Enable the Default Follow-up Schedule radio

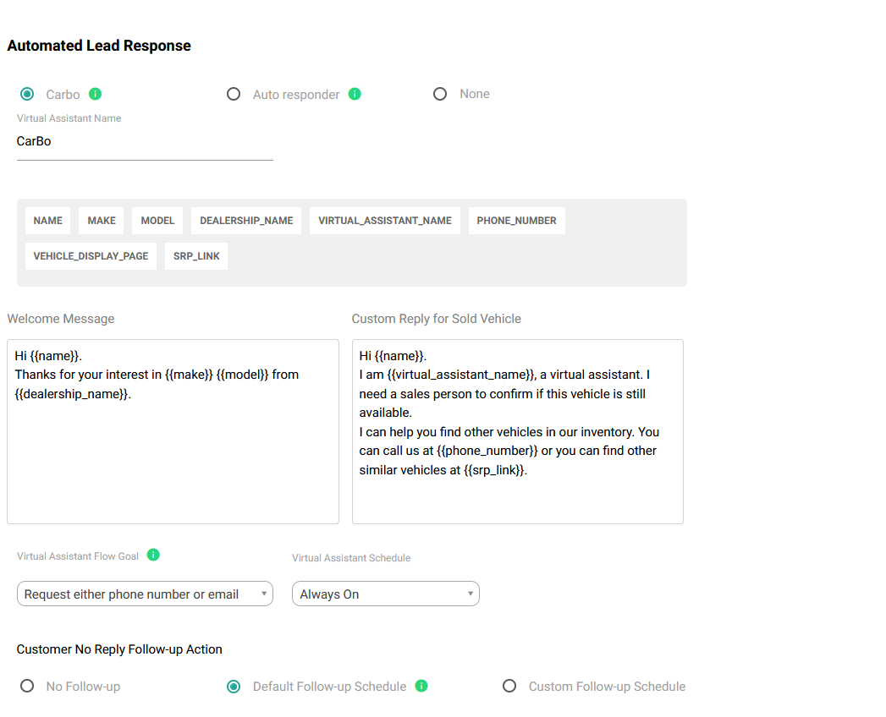pyautogui.click(x=234, y=686)
